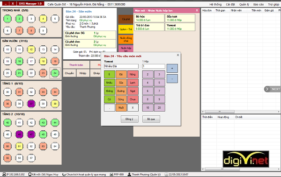Choose quantity 10 on keypad
Viewport: 281px width, 177px height.
[x=148, y=107]
